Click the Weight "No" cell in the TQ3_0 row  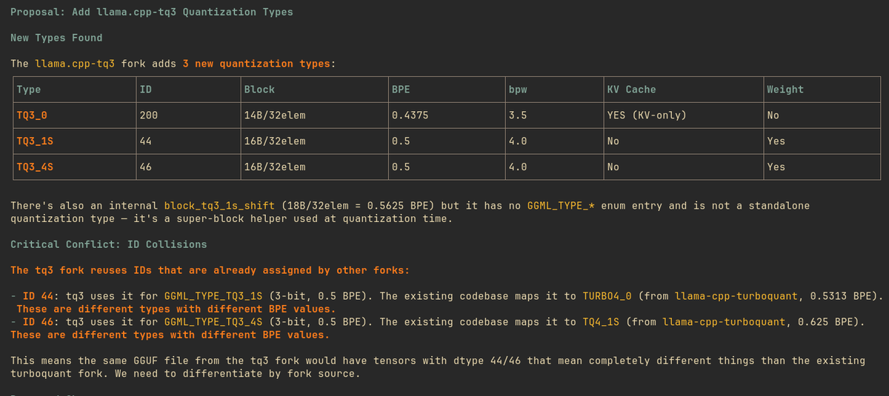point(773,115)
